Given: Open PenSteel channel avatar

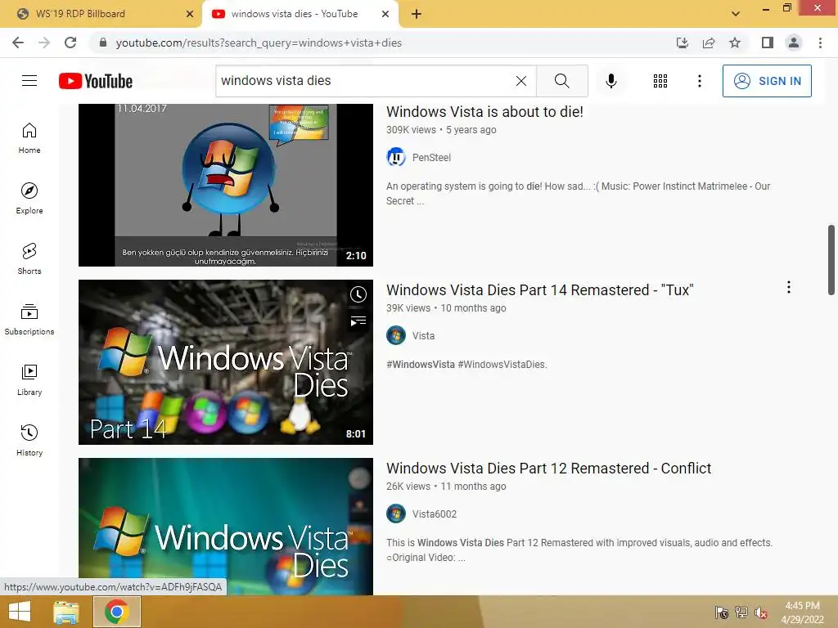Looking at the screenshot, I should pos(396,157).
